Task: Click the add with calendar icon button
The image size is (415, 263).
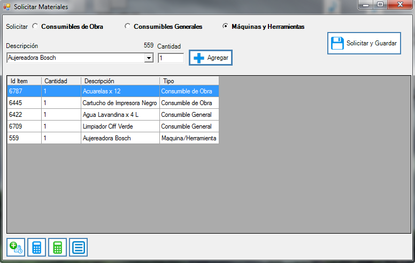Action: [16, 248]
